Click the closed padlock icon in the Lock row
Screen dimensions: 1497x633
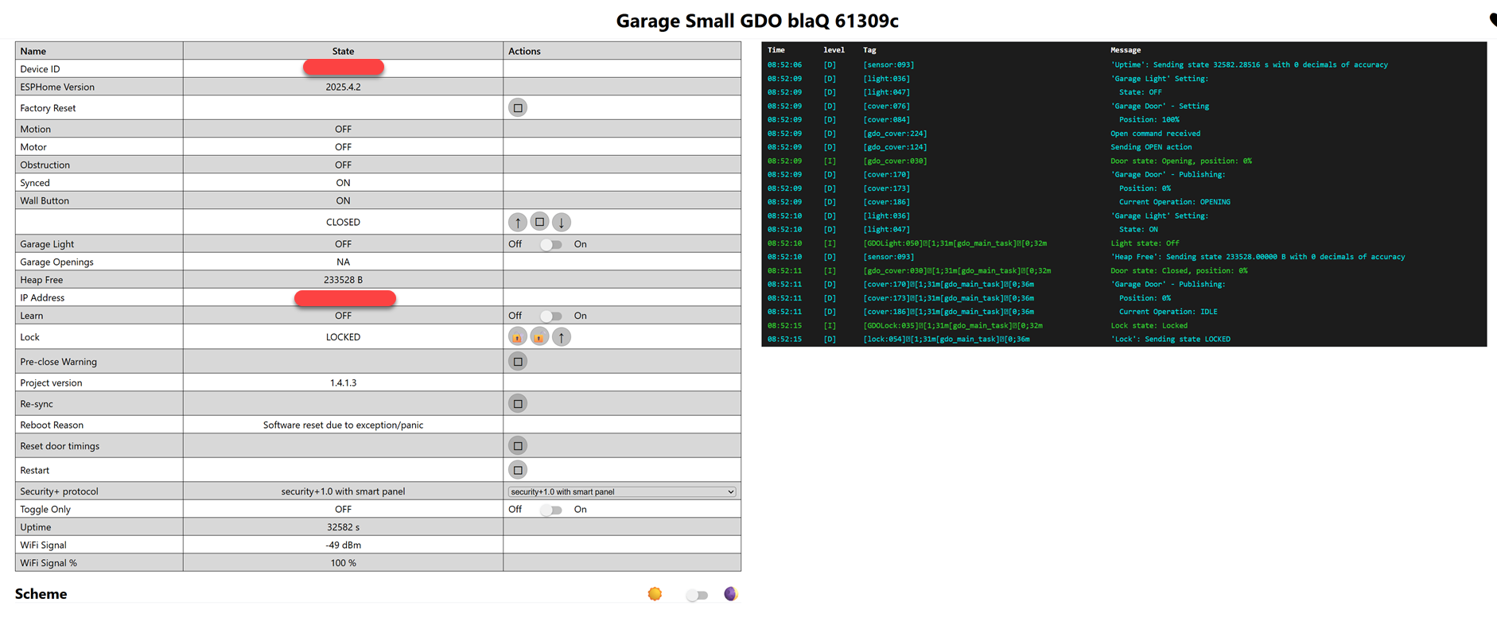517,337
